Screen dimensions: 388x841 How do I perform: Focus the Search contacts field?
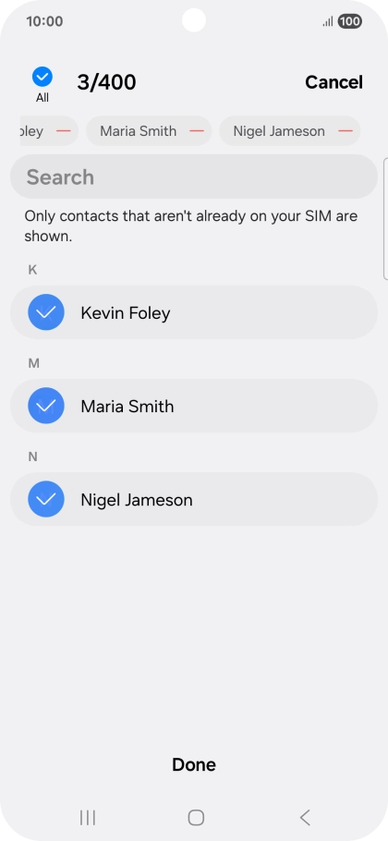tap(194, 177)
